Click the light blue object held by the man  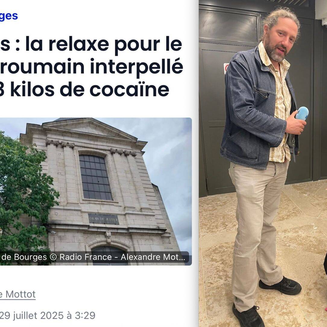pyautogui.click(x=302, y=113)
